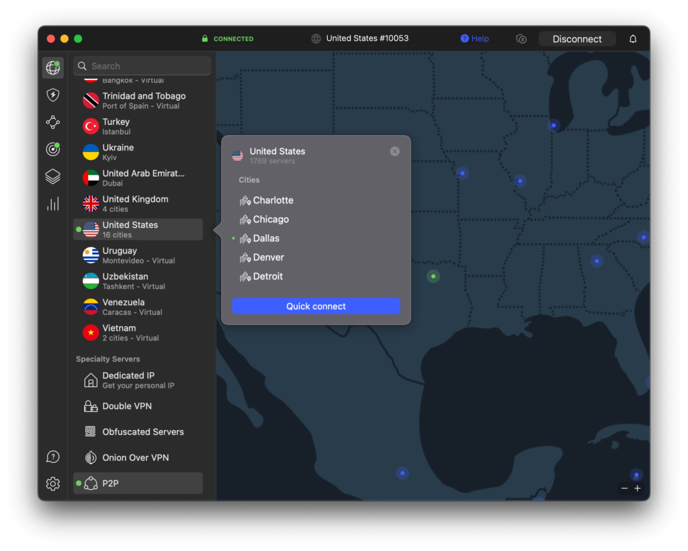Select Dallas city
This screenshot has height=551, width=688.
[x=260, y=239]
